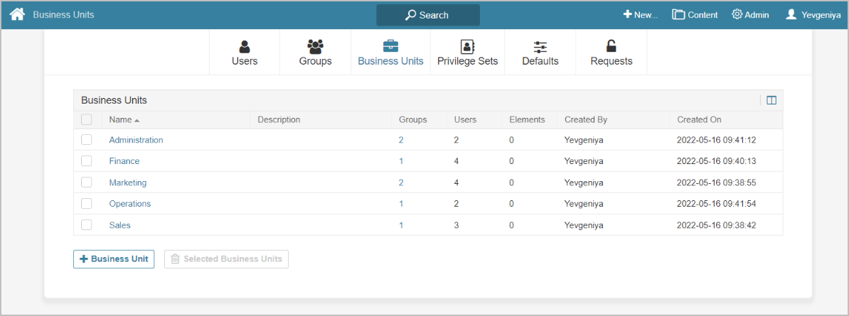Open the Finance business unit link
This screenshot has height=316, width=849.
(x=124, y=161)
